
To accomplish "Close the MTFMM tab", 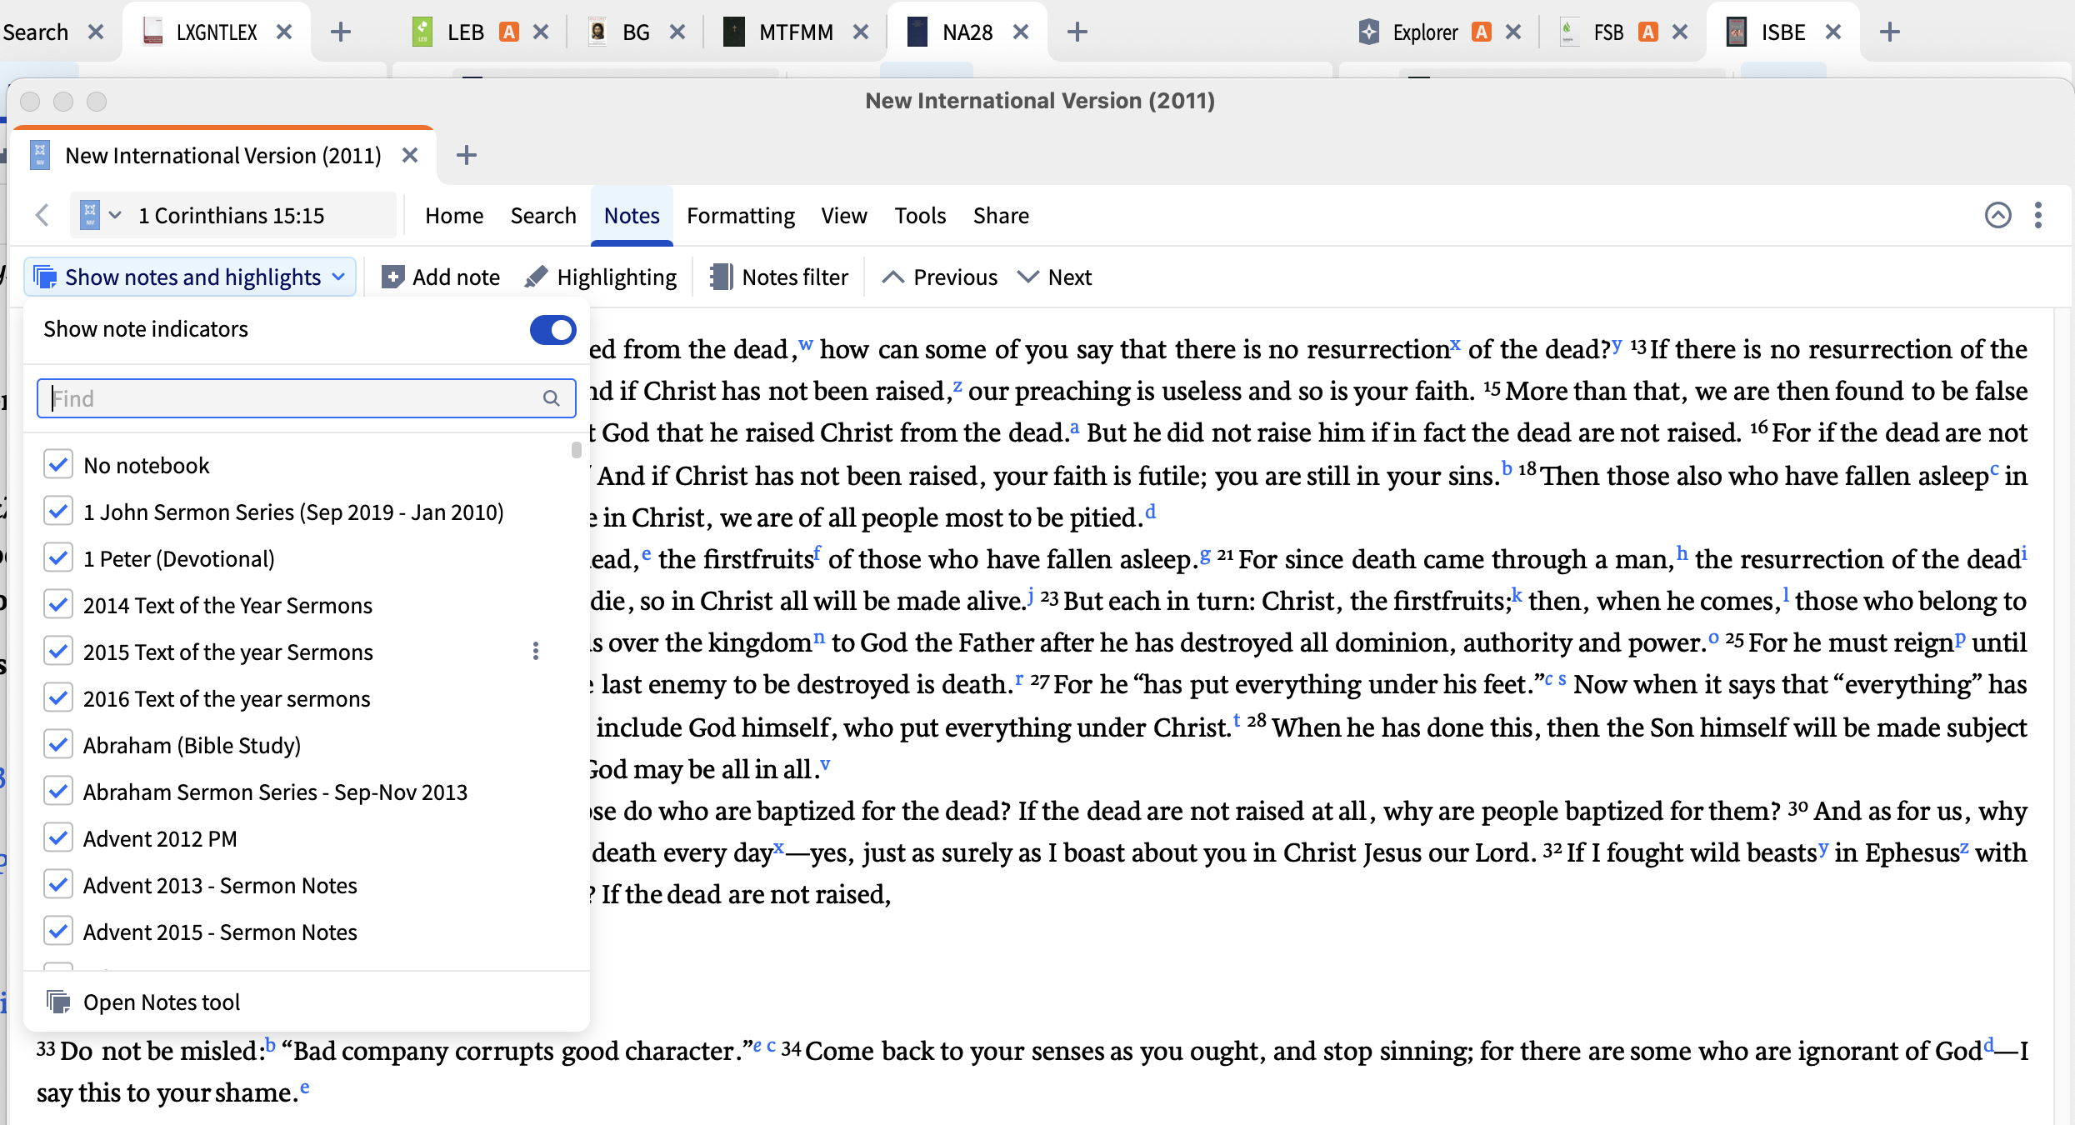I will coord(861,32).
